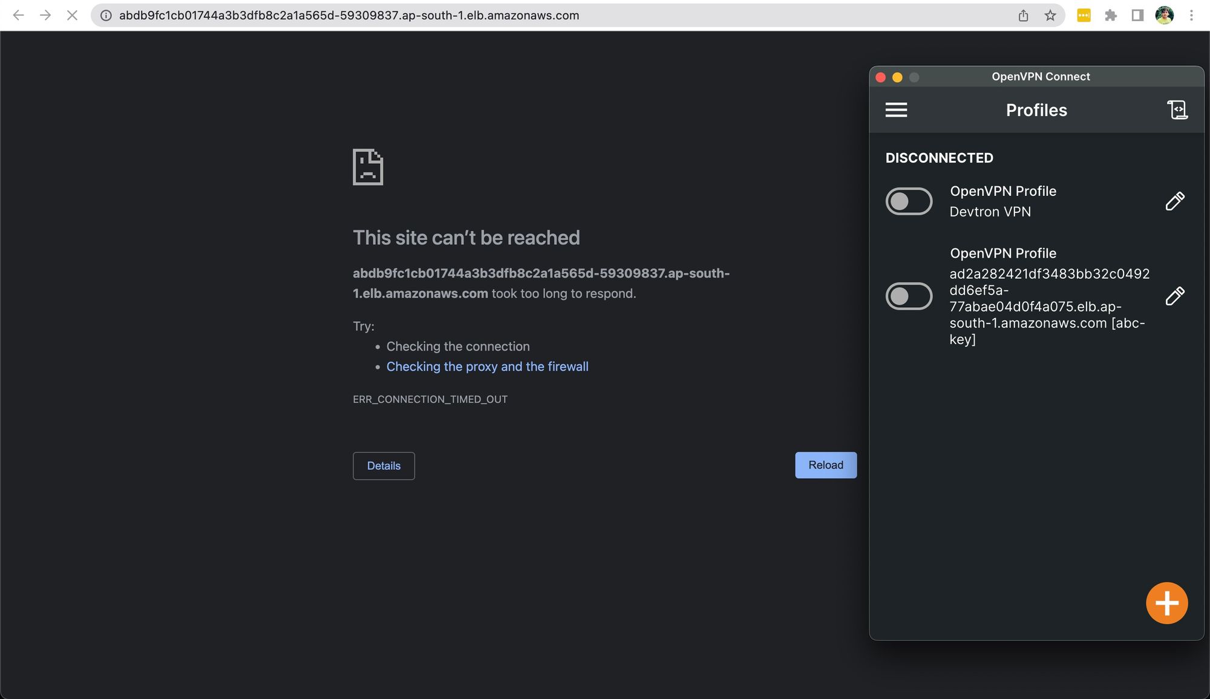Viewport: 1210px width, 699px height.
Task: Click the browser back navigation arrow
Action: (19, 15)
